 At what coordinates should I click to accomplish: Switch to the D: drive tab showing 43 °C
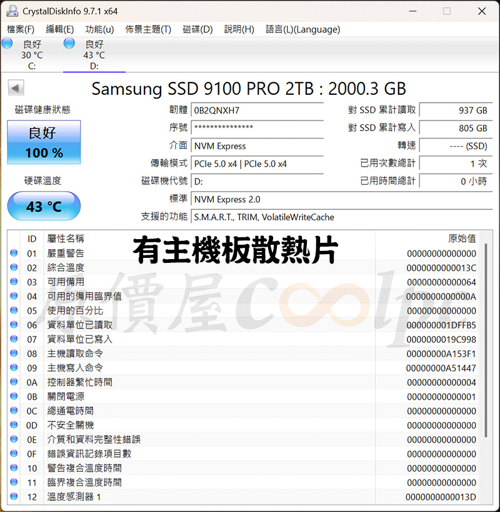pos(94,55)
